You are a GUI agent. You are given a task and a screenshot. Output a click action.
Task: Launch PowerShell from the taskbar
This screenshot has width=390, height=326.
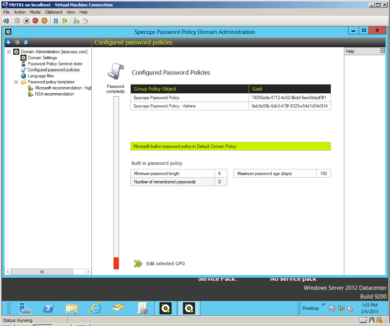click(x=48, y=309)
